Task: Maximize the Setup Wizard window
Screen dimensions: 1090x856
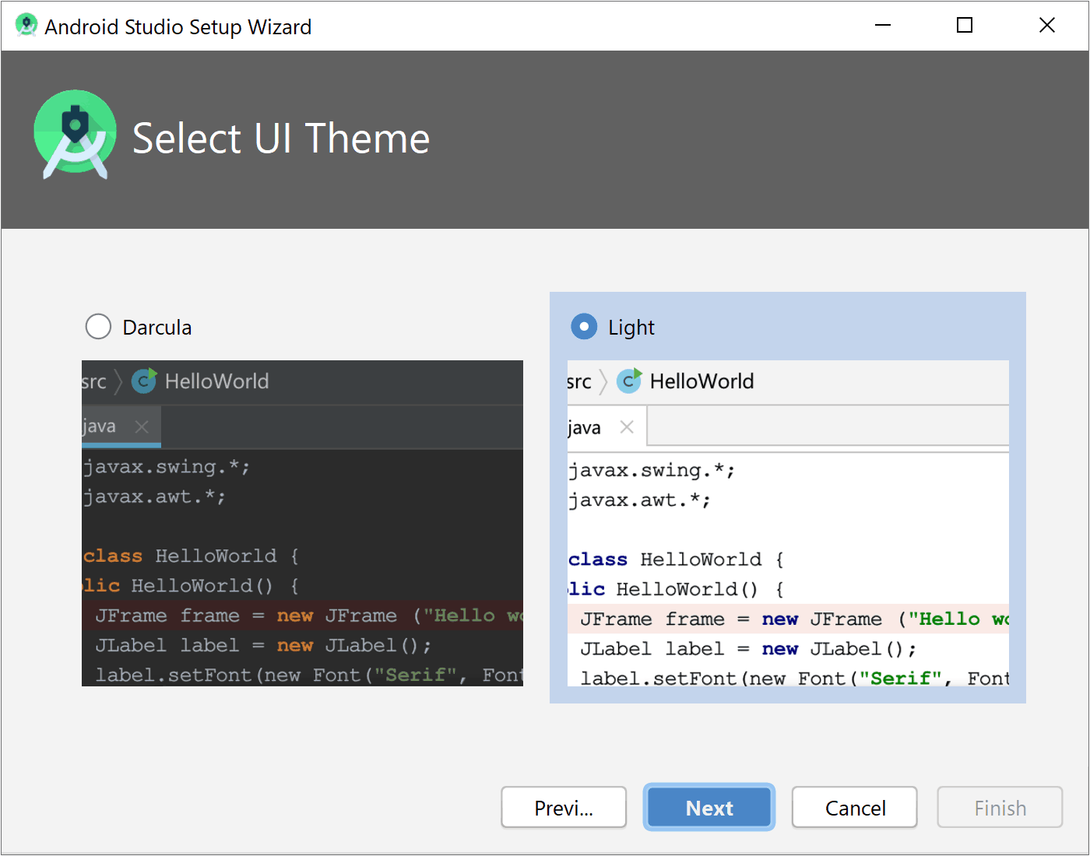Action: (x=965, y=26)
